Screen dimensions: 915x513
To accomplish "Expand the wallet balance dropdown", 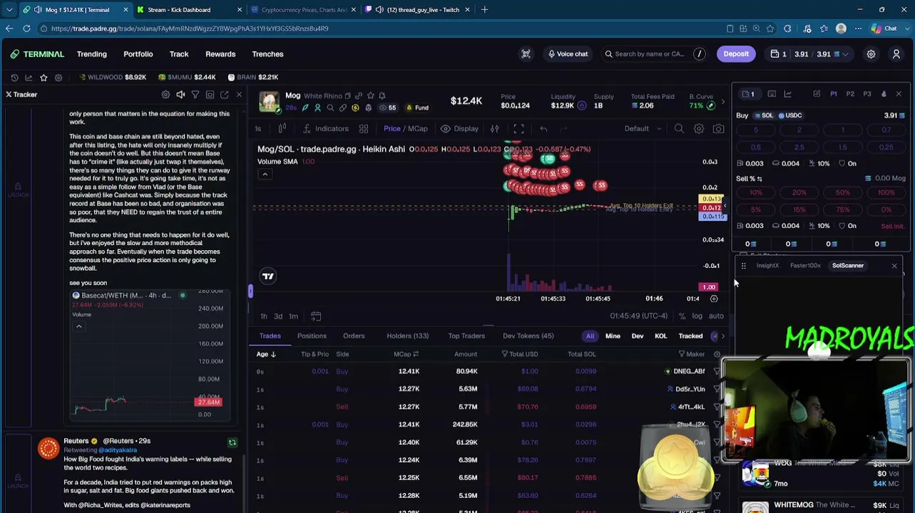I will pyautogui.click(x=846, y=54).
